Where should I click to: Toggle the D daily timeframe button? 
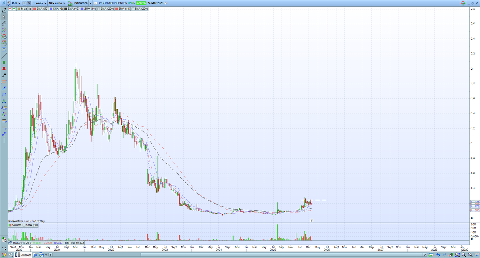[x=24, y=3]
